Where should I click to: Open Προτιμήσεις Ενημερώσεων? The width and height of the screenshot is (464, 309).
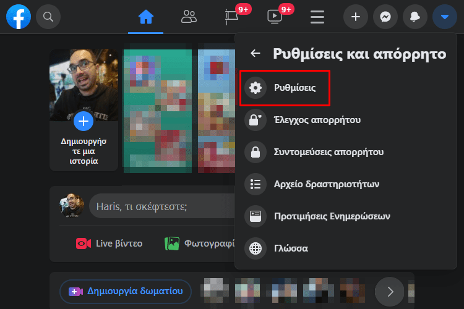click(x=345, y=216)
